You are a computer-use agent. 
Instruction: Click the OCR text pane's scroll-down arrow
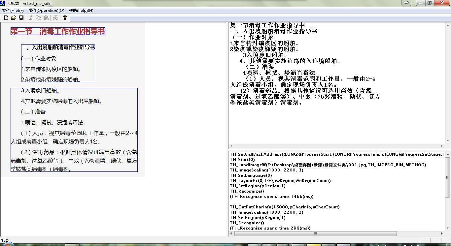[448, 141]
